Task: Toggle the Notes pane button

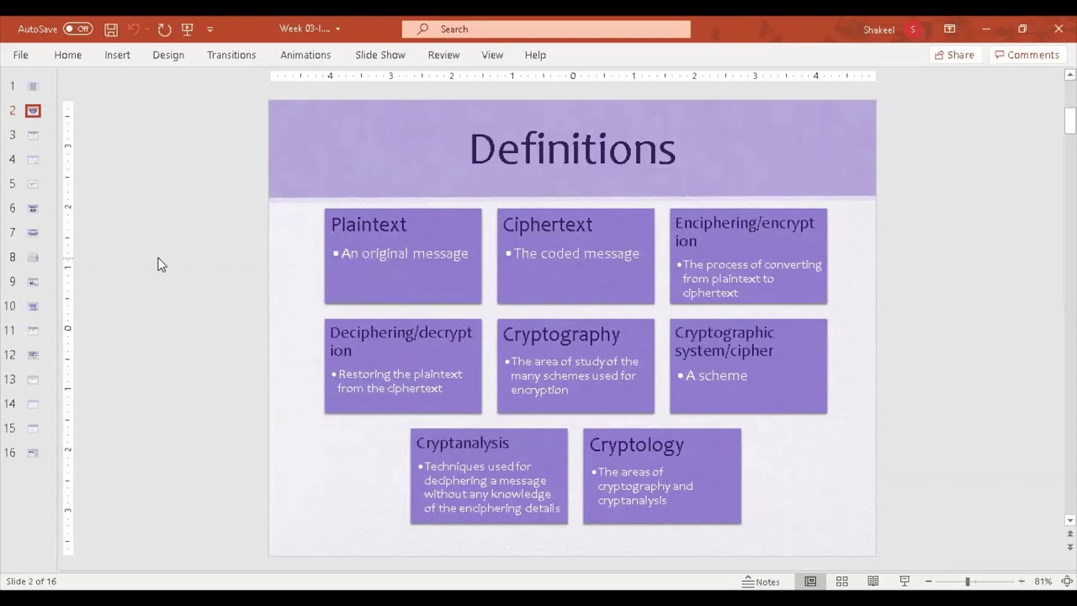Action: pyautogui.click(x=761, y=582)
